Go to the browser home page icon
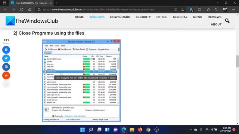Image resolution: width=239 pixels, height=134 pixels. [x=30, y=9]
